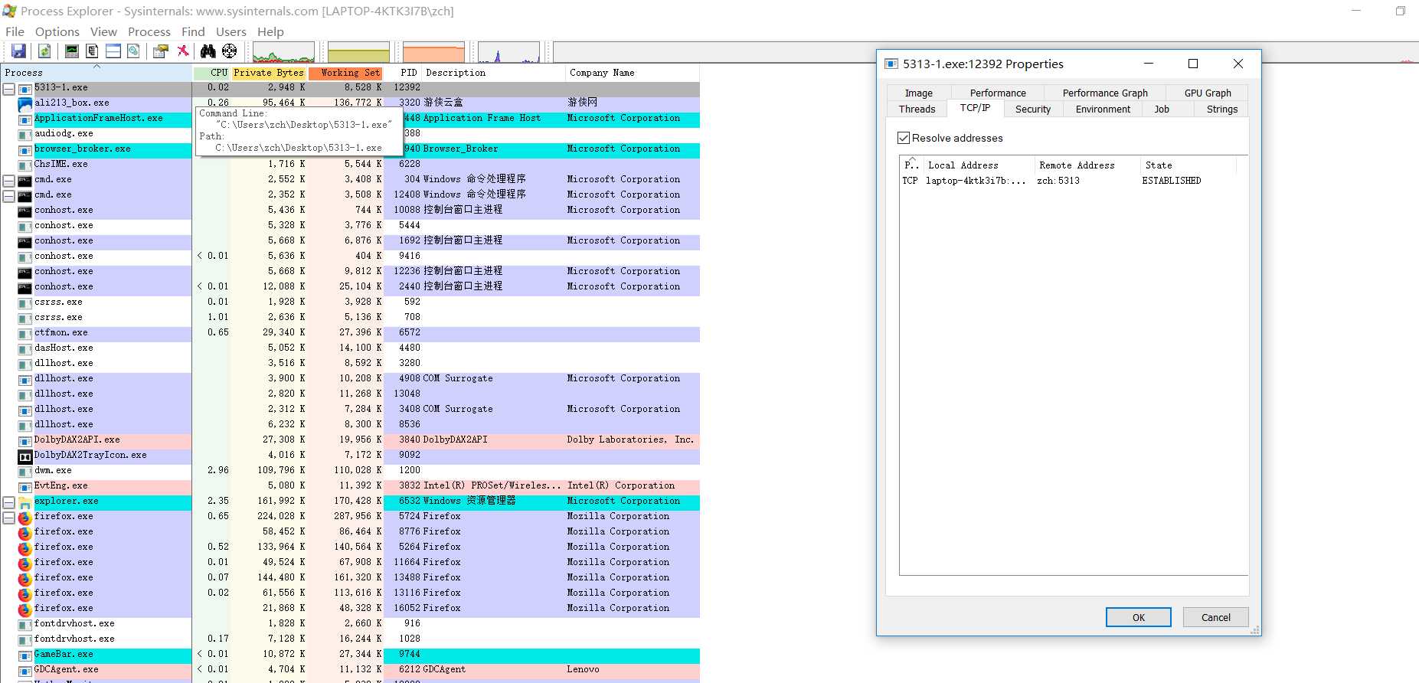The image size is (1419, 683).
Task: Open the Users menu
Action: point(231,31)
